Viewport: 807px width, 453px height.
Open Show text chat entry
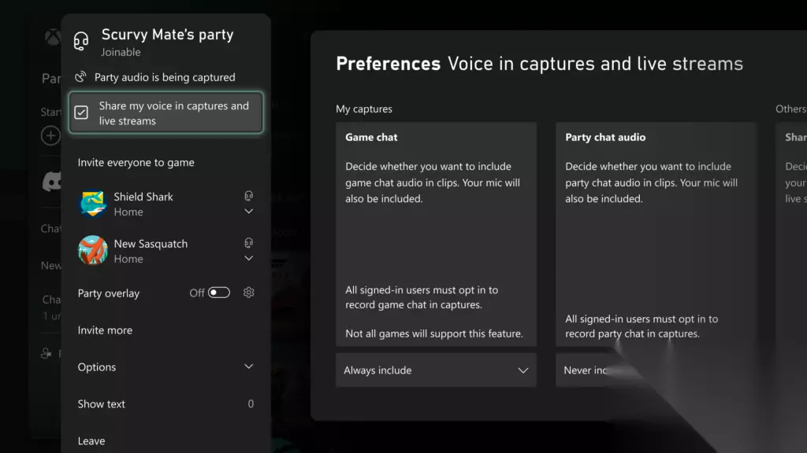tap(165, 403)
